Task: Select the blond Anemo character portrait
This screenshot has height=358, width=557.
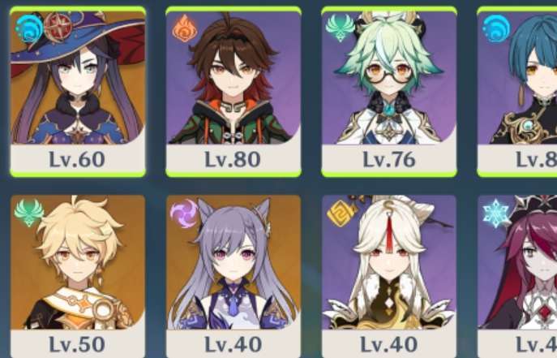Action: [x=78, y=262]
